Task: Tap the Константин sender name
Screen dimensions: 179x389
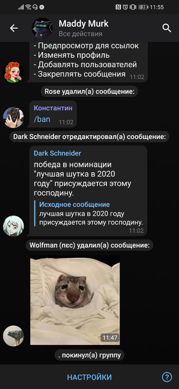Action: pyautogui.click(x=53, y=108)
